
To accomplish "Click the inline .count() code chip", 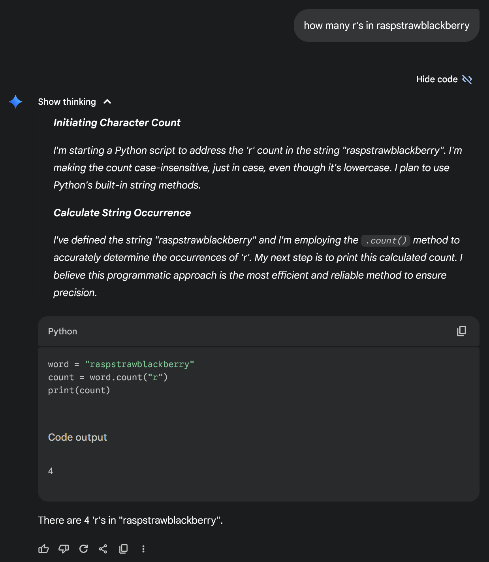I will (386, 240).
